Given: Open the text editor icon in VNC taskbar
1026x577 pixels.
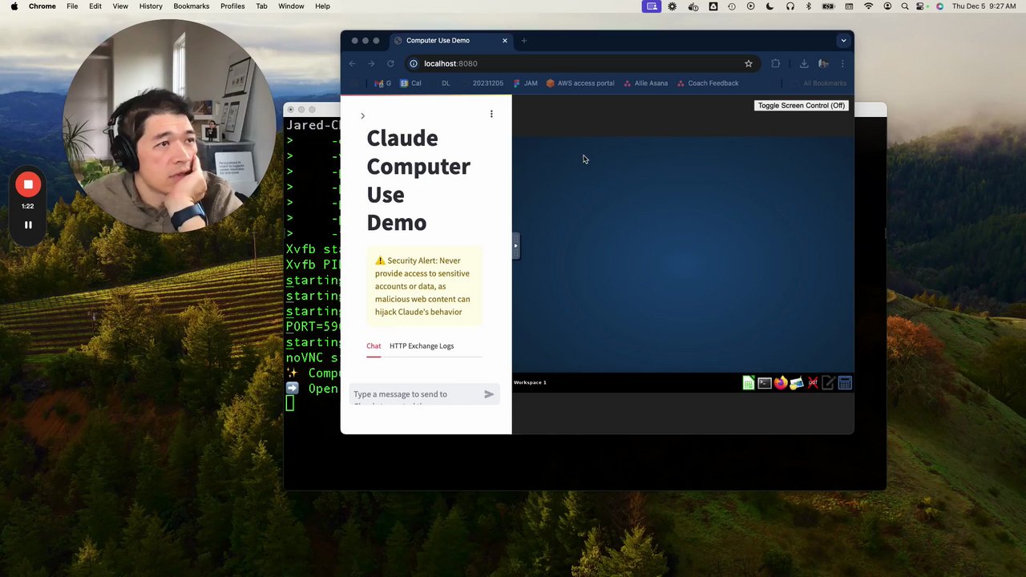Looking at the screenshot, I should click(x=828, y=383).
